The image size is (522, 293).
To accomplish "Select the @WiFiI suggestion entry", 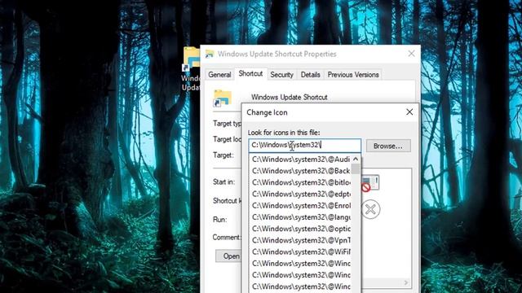I will point(301,251).
